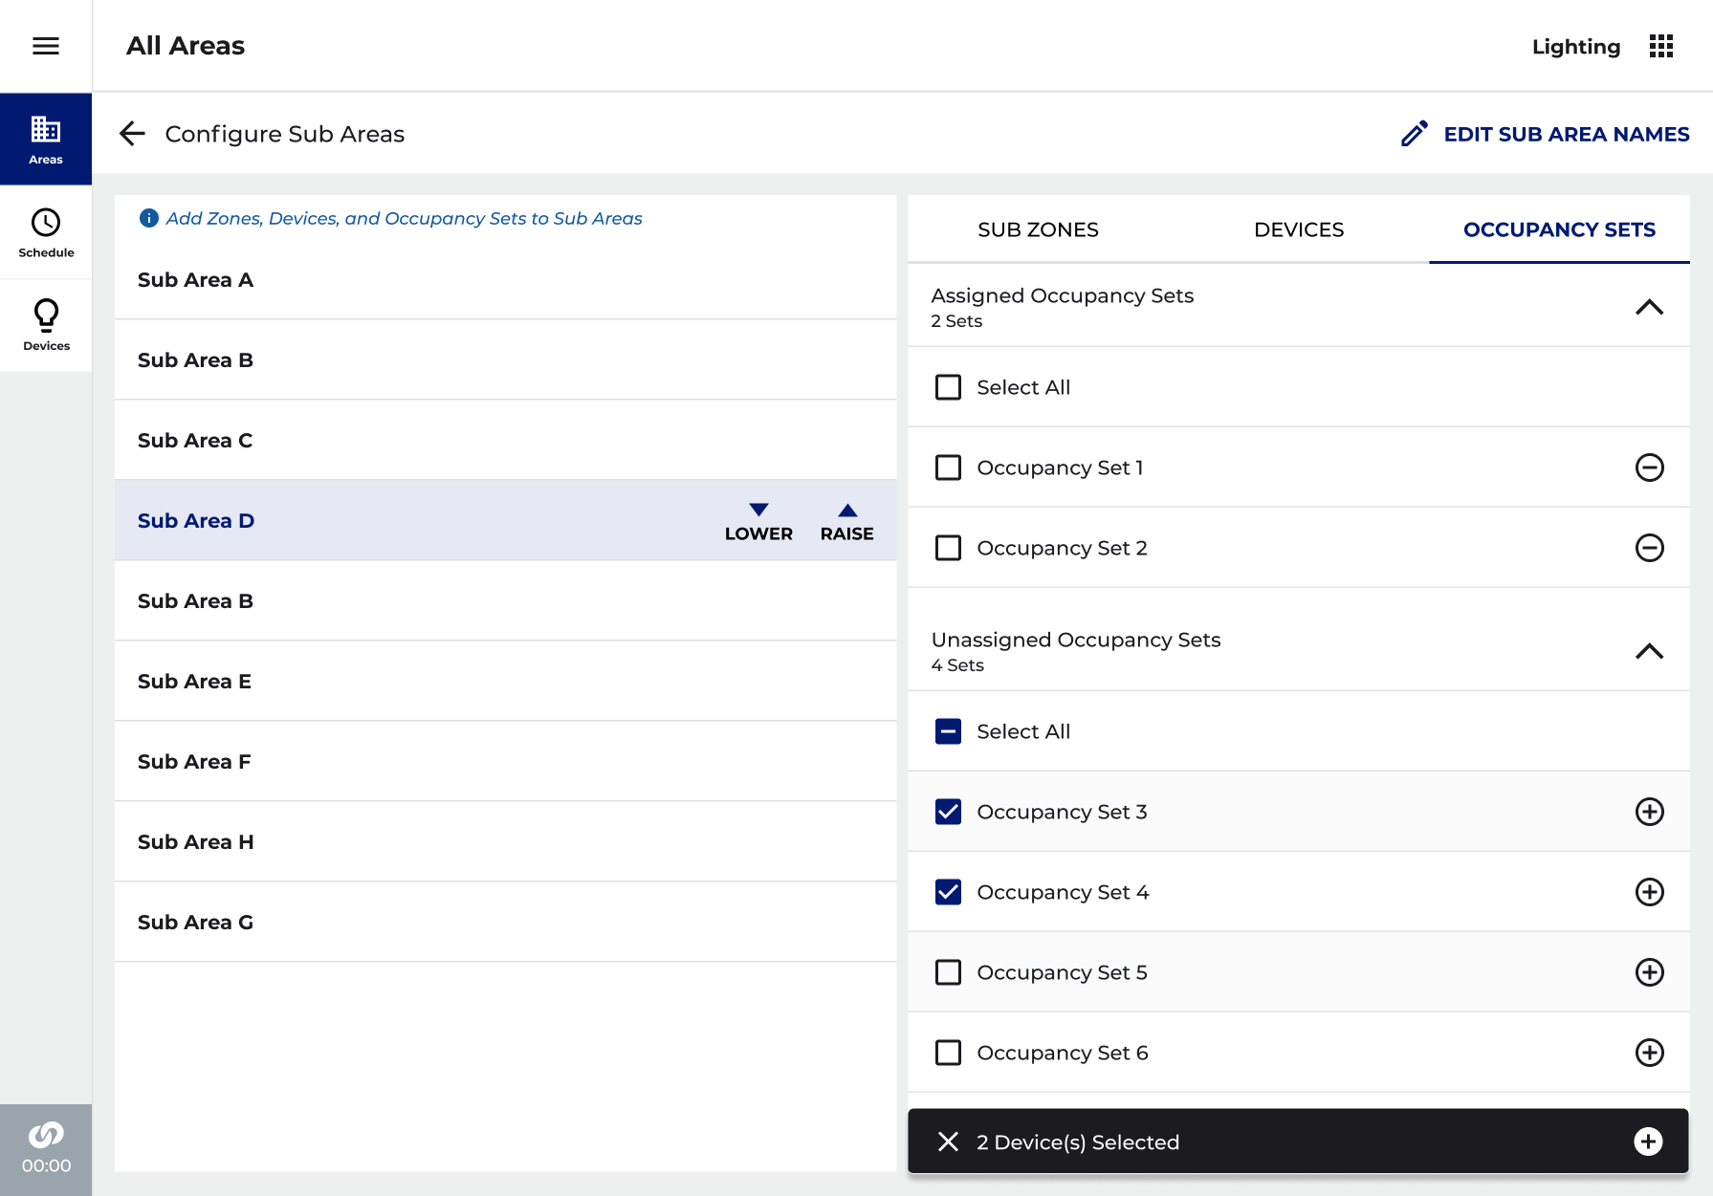Select Sub Area C row
The width and height of the screenshot is (1713, 1196).
coord(505,441)
